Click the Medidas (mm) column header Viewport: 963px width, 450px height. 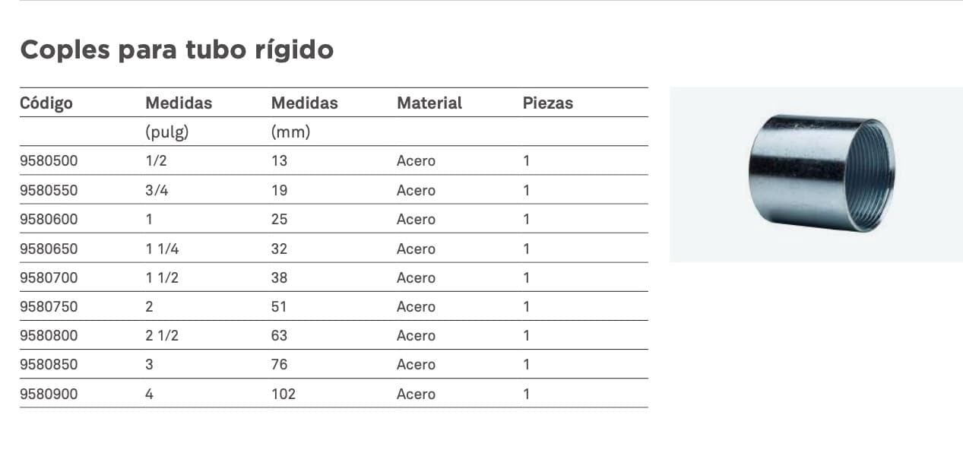305,116
